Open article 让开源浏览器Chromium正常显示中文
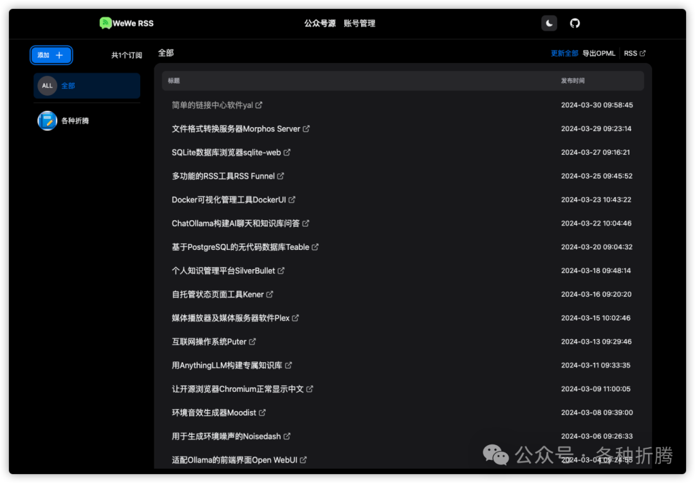 click(x=237, y=389)
